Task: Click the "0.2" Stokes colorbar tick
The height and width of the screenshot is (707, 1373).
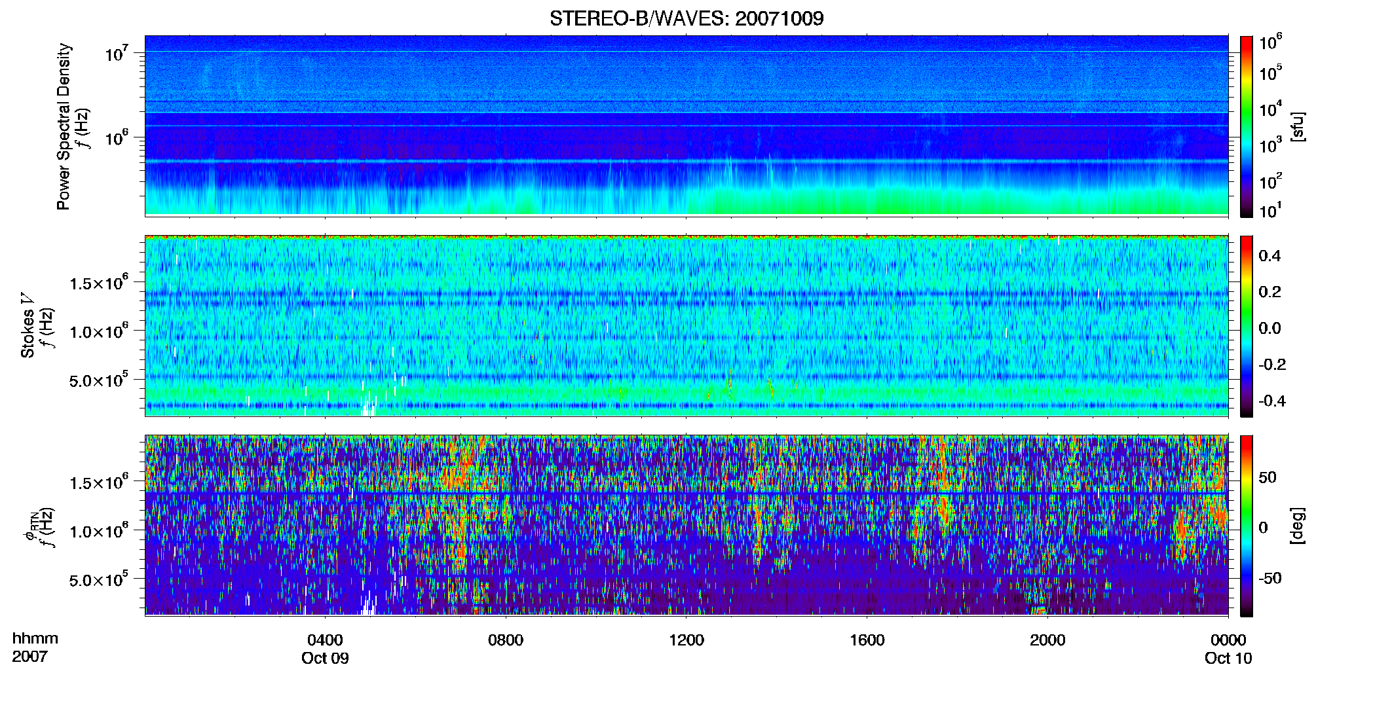Action: coord(1270,292)
